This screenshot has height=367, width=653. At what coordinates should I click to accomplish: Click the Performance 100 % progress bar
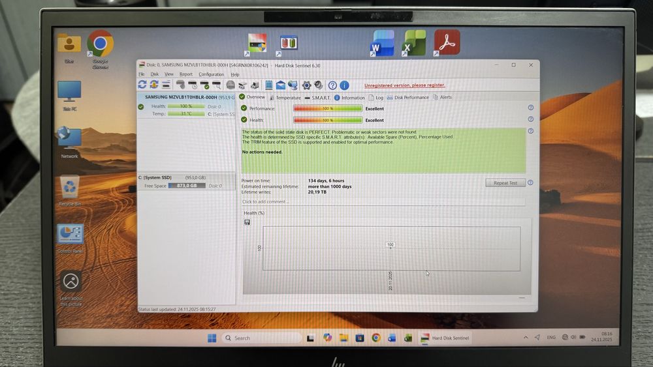(328, 108)
